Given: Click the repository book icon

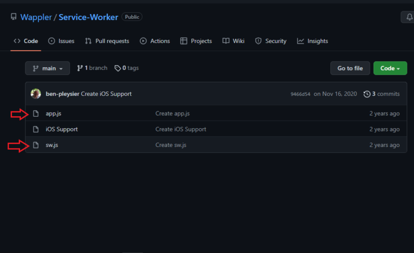Looking at the screenshot, I should click(x=13, y=17).
